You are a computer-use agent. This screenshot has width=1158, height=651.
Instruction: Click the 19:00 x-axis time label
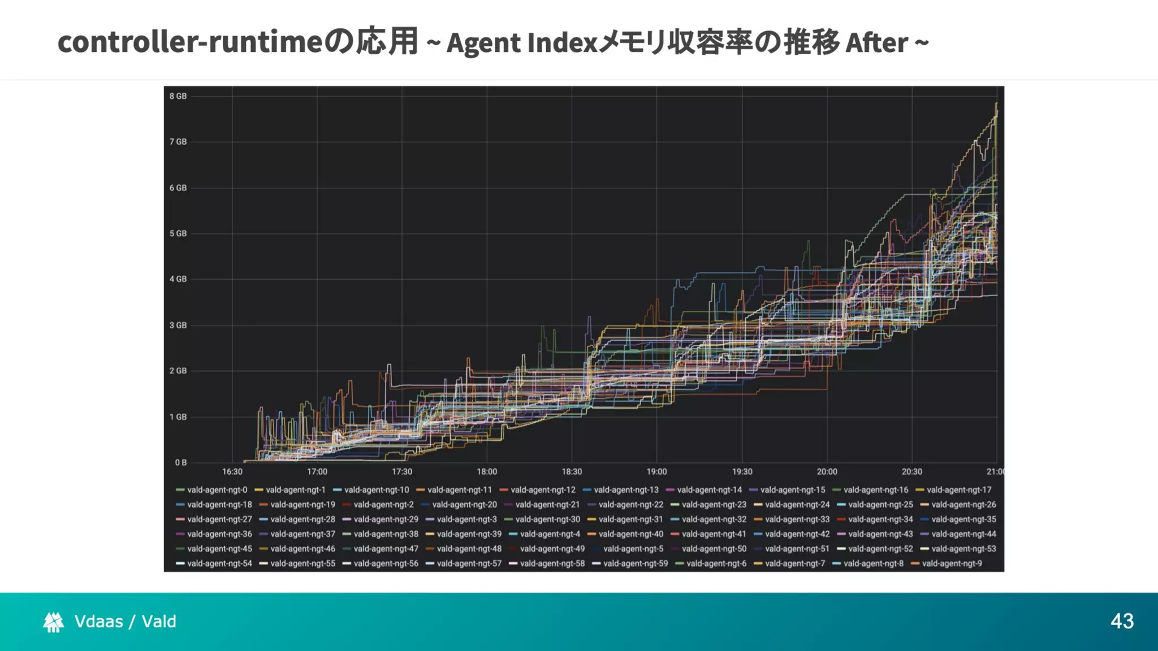656,472
